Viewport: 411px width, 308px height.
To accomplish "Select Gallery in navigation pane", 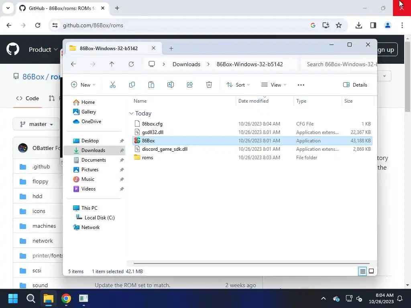I will point(89,112).
